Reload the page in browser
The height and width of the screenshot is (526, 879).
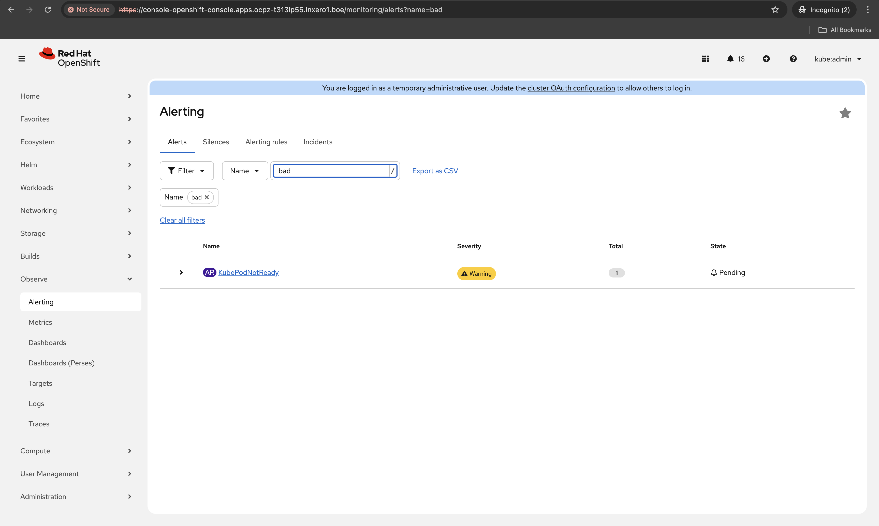coord(48,10)
